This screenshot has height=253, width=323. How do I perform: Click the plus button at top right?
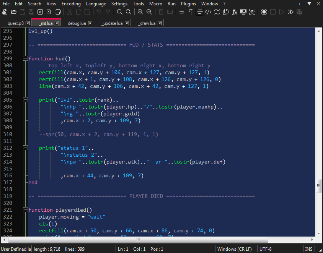[x=300, y=4]
